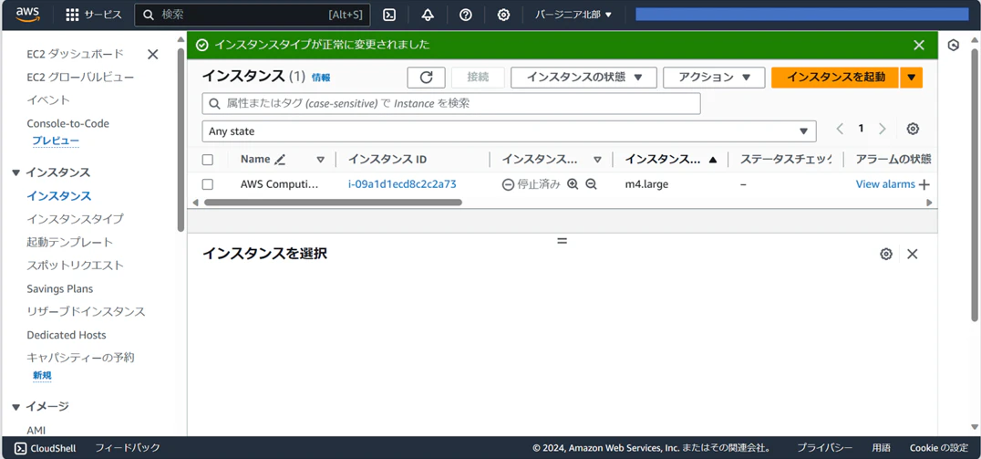Image resolution: width=981 pixels, height=459 pixels.
Task: Focus the instance attribute search field
Action: [x=451, y=104]
